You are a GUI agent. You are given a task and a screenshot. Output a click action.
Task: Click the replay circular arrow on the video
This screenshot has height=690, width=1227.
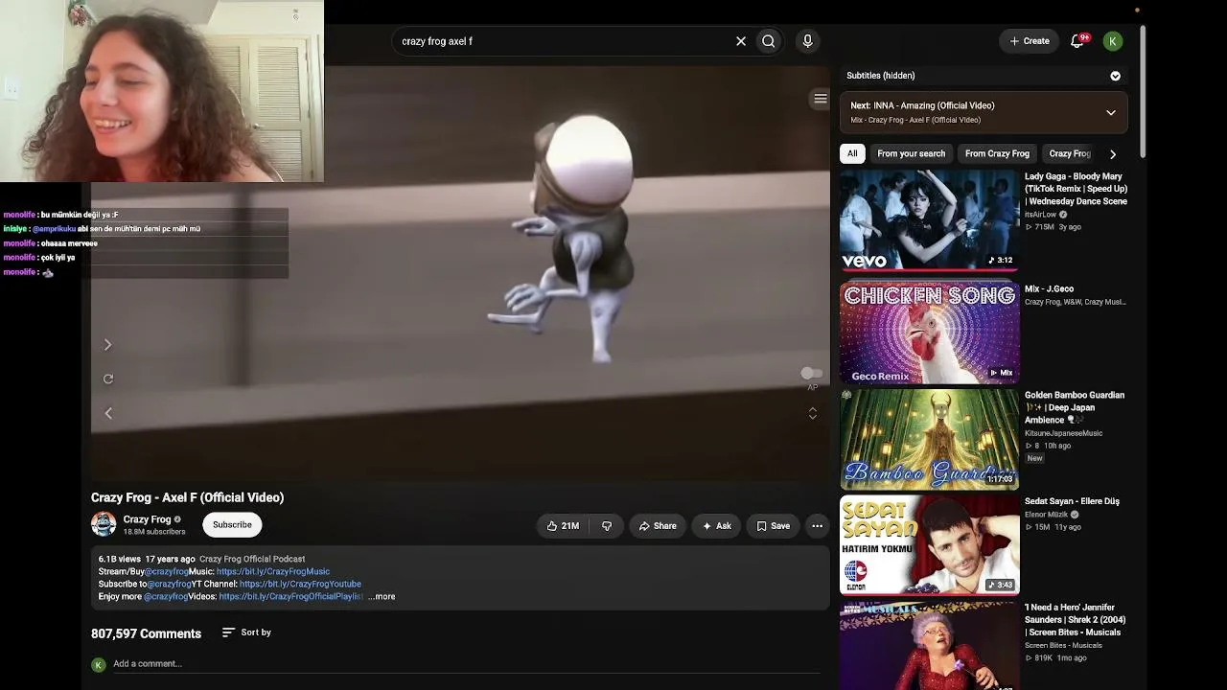[x=108, y=379]
